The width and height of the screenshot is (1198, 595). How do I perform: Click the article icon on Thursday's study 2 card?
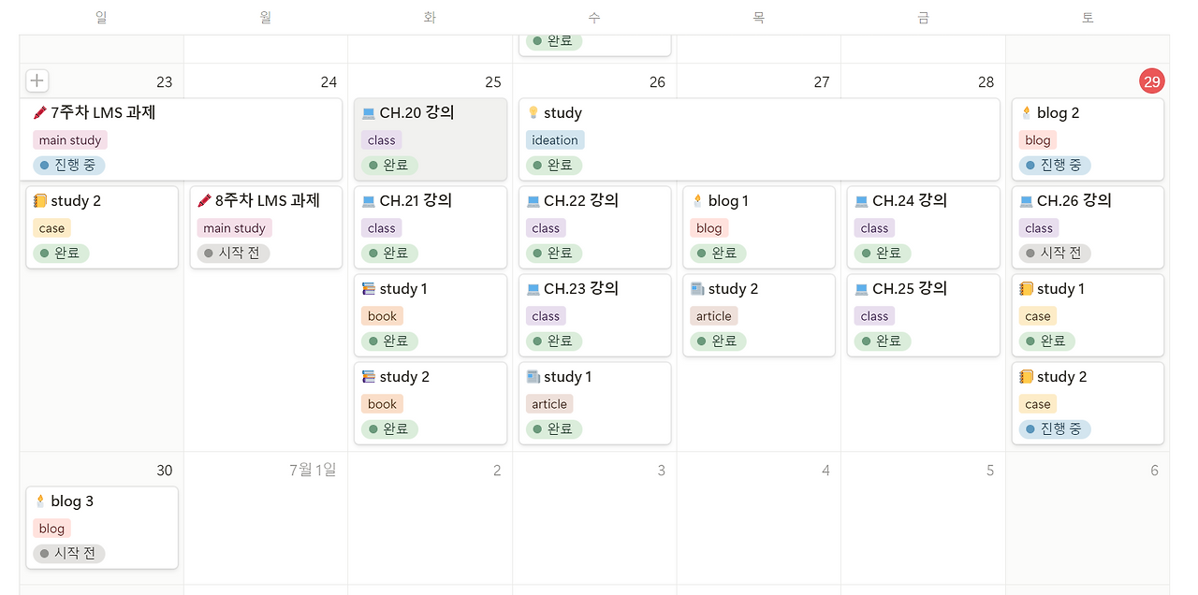pos(696,288)
